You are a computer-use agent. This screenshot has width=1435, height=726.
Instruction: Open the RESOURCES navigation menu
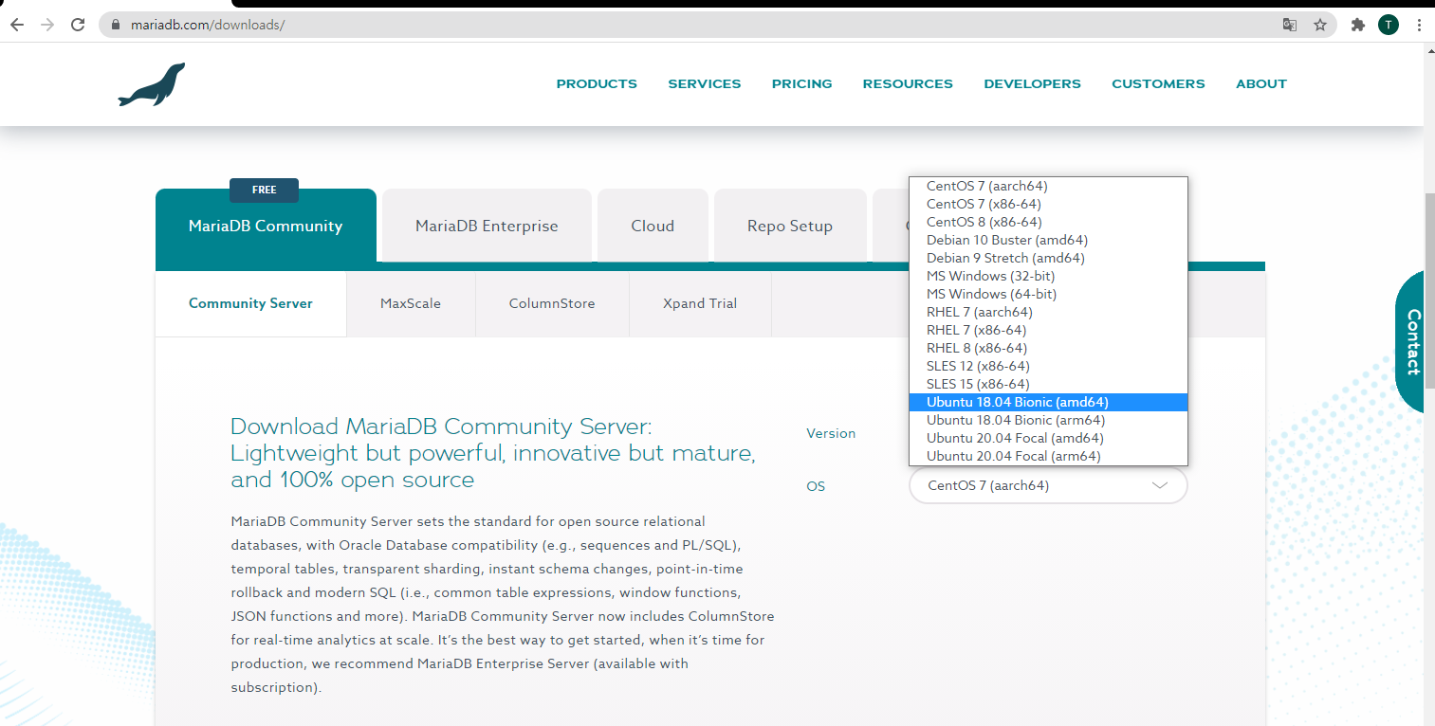[x=908, y=83]
